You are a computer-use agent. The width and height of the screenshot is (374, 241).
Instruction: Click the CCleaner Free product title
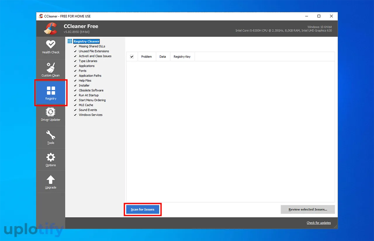click(81, 26)
